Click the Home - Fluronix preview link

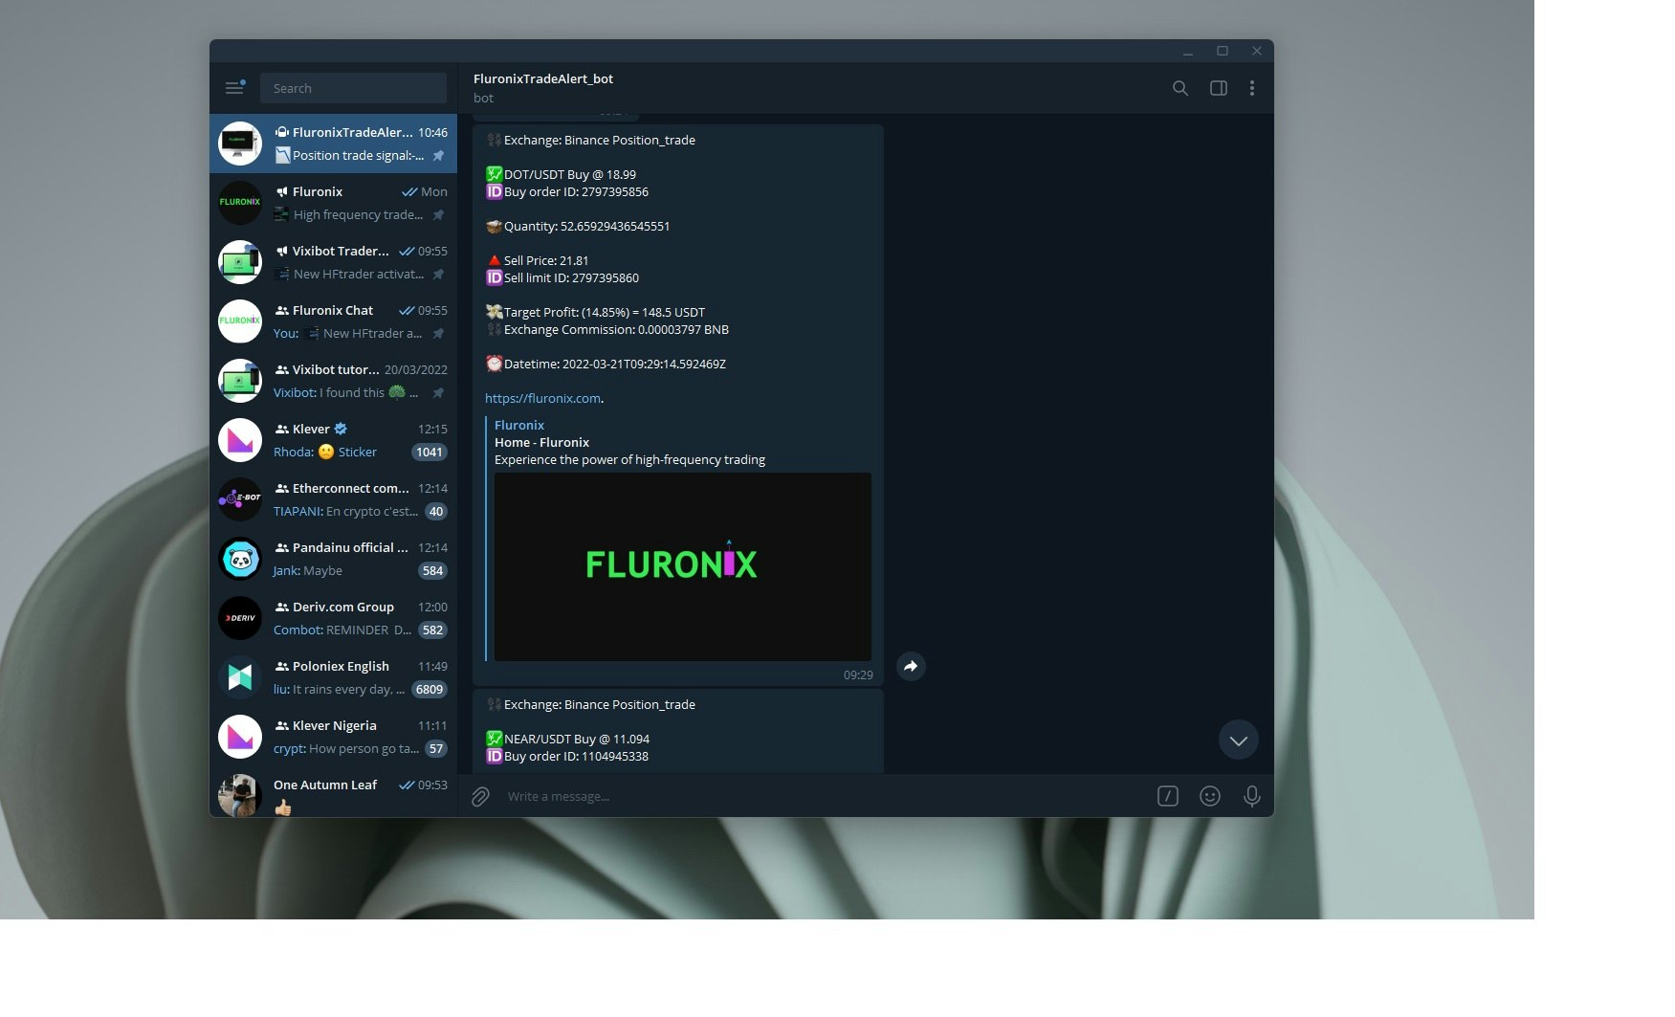pos(541,442)
